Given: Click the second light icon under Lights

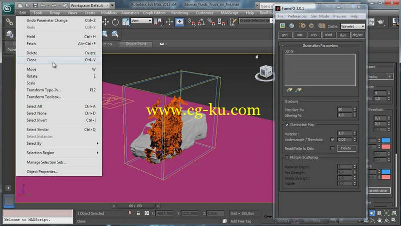Looking at the screenshot, I should [x=298, y=90].
